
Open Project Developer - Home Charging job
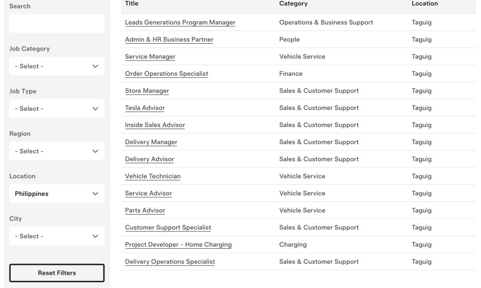[x=178, y=245]
